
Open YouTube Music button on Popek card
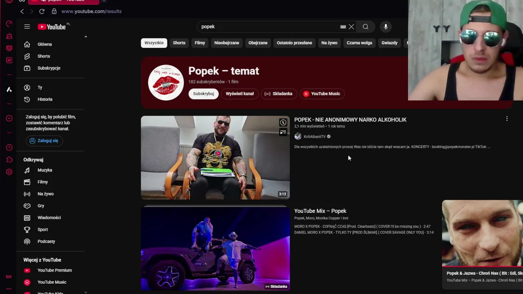point(322,94)
